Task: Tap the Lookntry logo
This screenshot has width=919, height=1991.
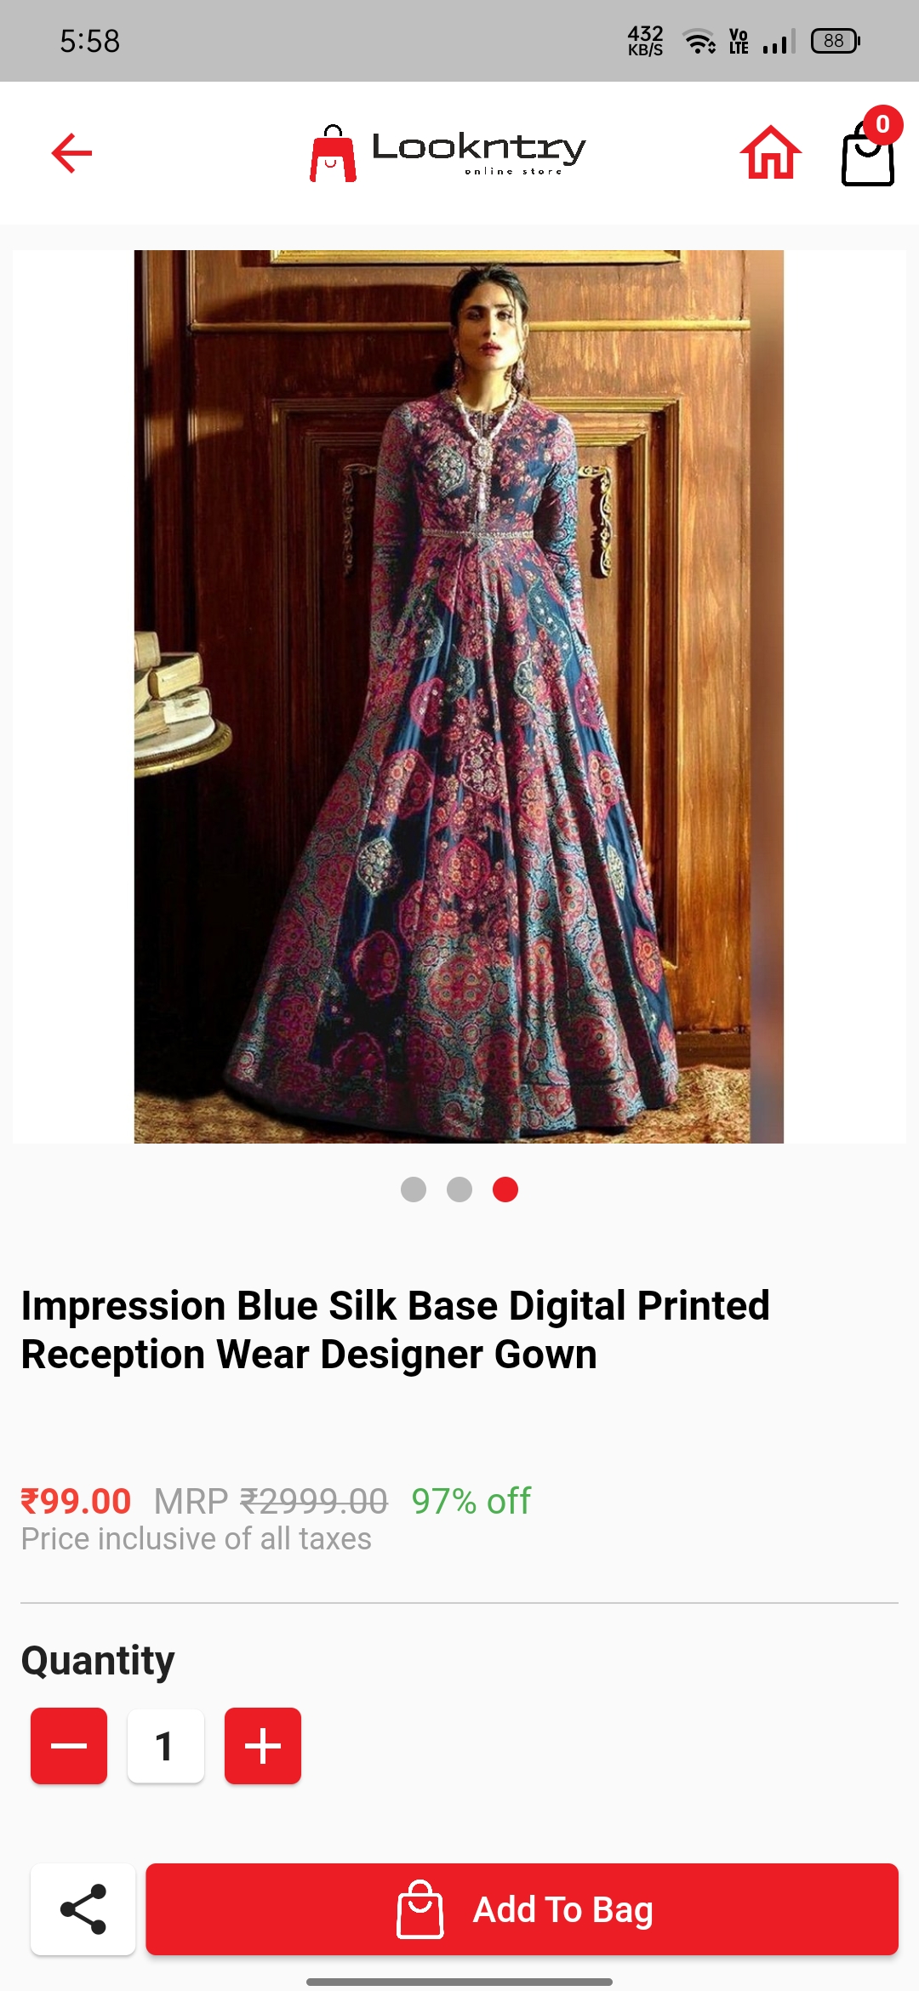Action: click(448, 153)
